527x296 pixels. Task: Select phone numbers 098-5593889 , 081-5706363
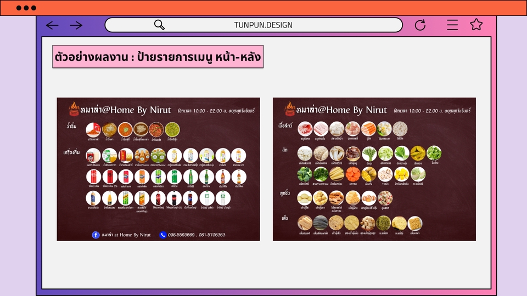point(197,235)
